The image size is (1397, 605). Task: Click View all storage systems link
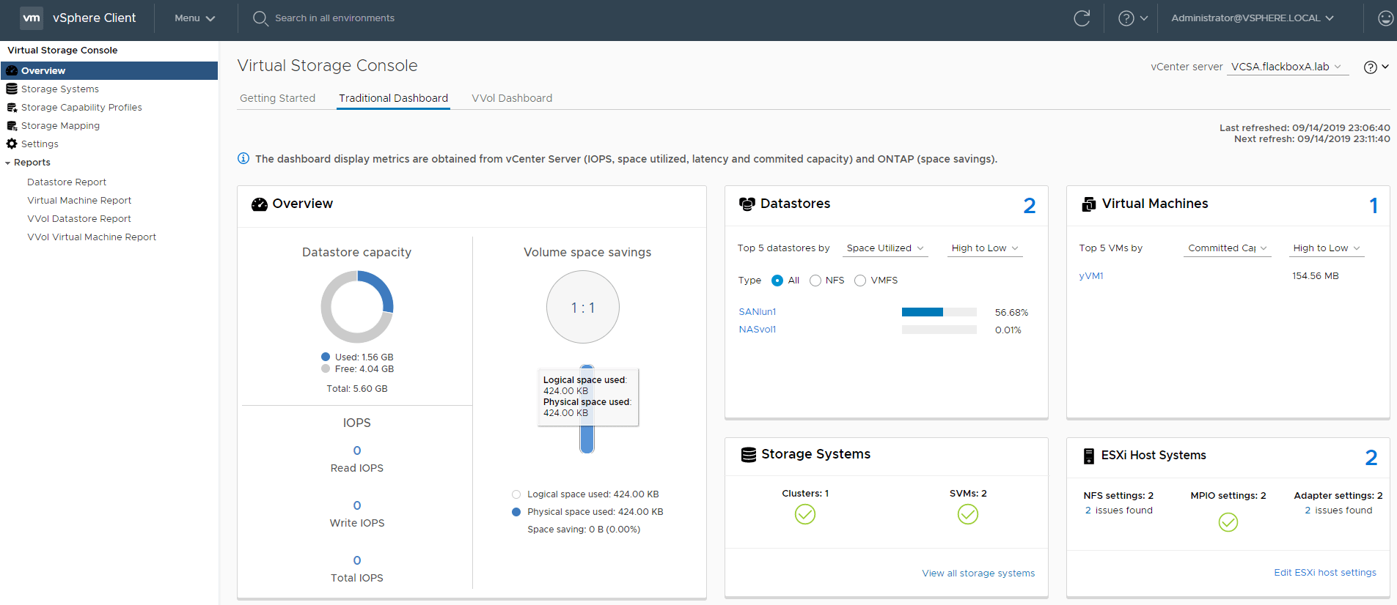[x=978, y=573]
